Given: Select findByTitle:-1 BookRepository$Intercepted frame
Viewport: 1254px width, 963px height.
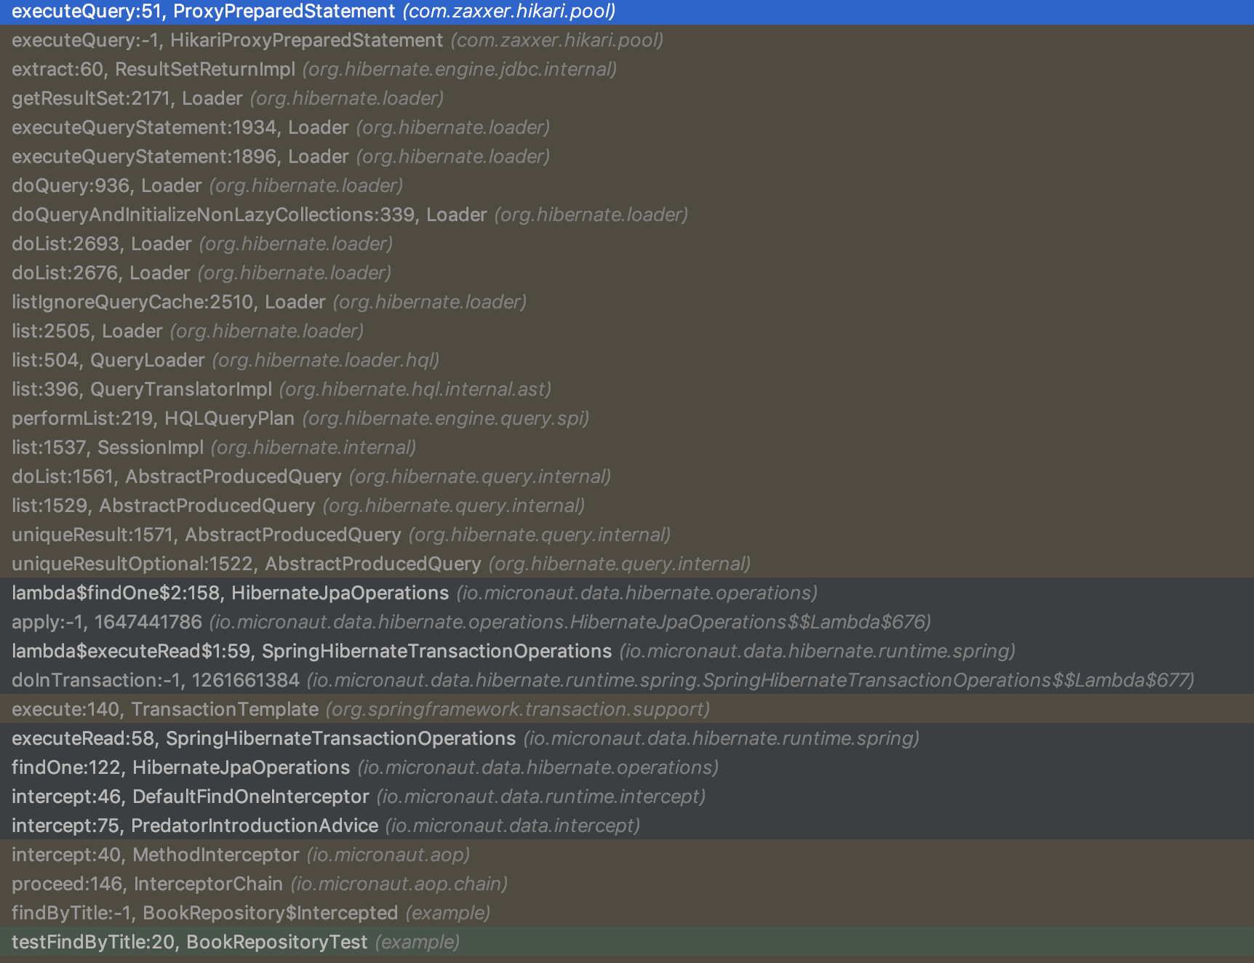Looking at the screenshot, I should [627, 913].
